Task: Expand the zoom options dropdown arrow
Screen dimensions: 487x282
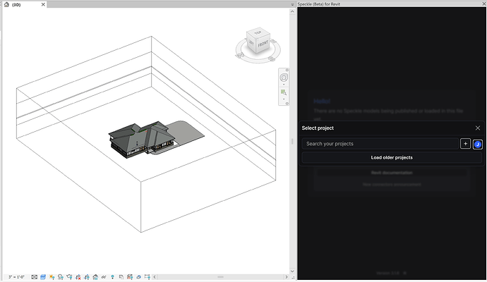Action: tap(284, 99)
